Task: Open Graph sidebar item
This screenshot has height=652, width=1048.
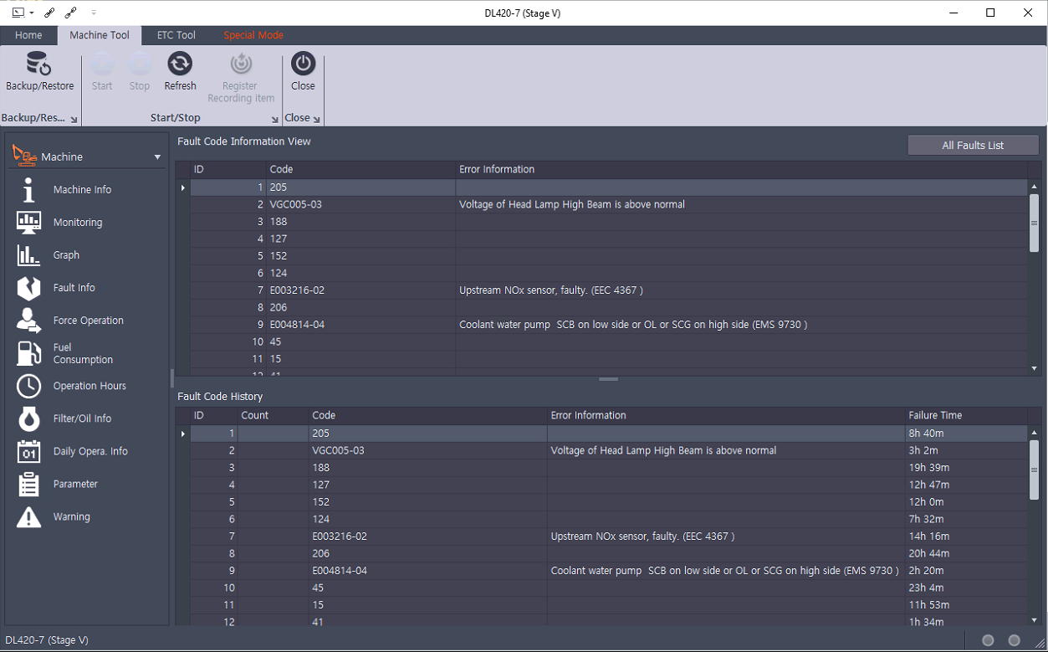Action: pyautogui.click(x=66, y=255)
